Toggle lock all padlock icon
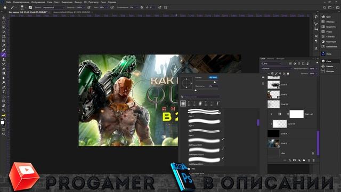Screen dimensions: 341x192 coord(288,74)
